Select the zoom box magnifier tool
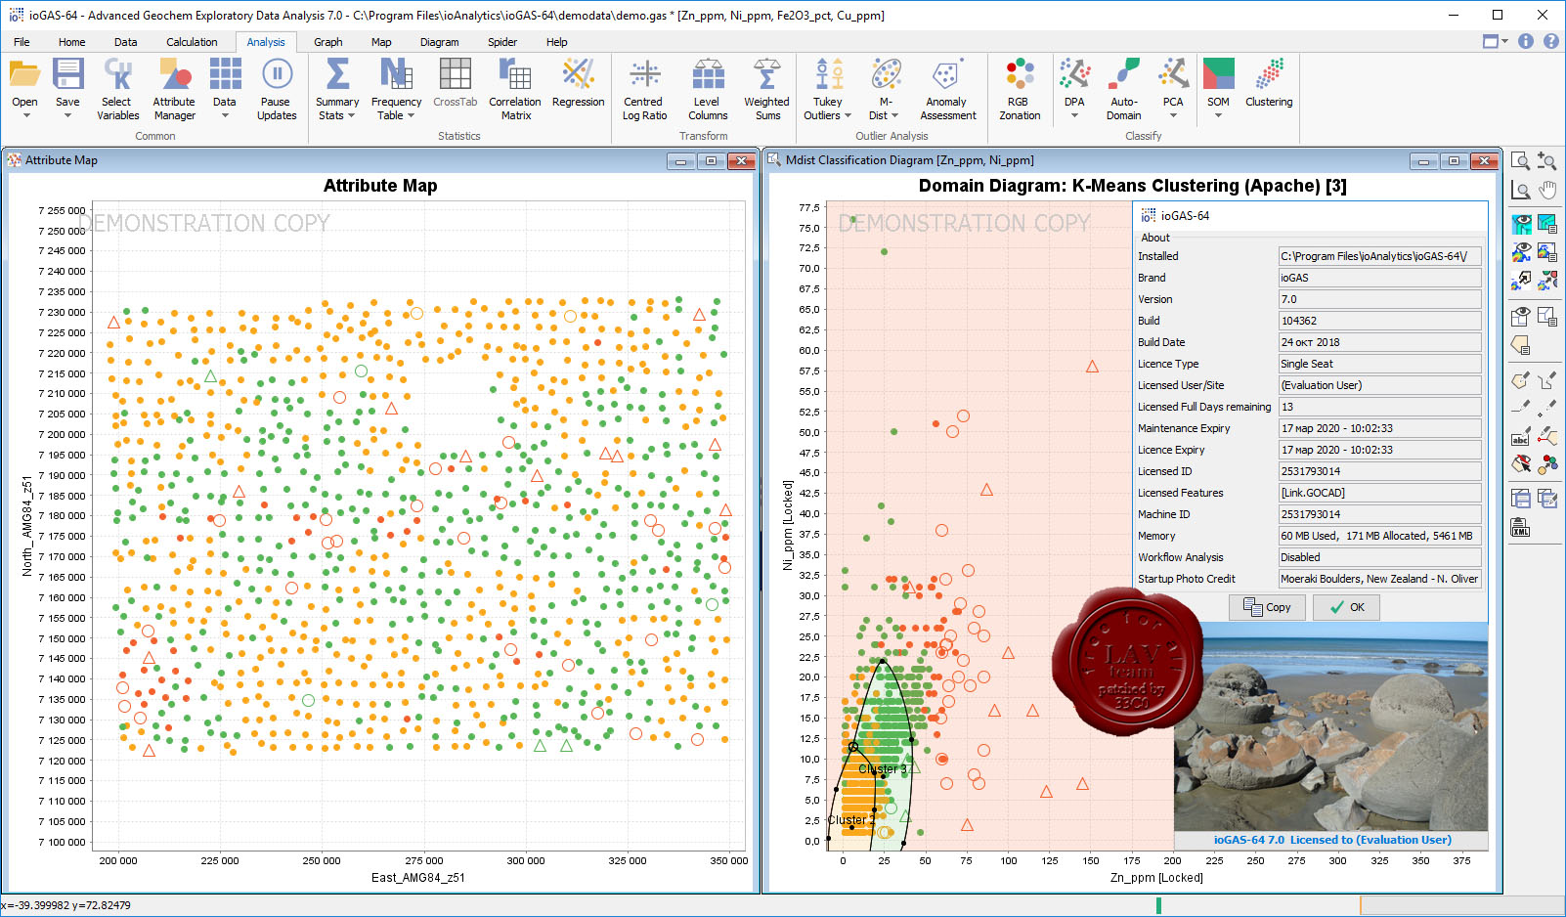Screen dimensions: 1566x917 [1520, 161]
